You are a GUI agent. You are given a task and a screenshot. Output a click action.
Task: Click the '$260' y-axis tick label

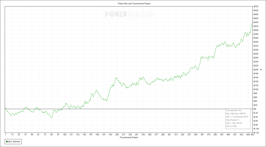(256, 58)
